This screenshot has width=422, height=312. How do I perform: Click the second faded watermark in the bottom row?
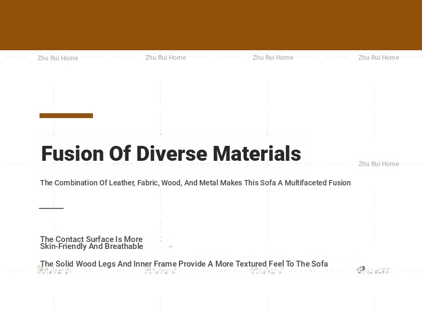click(x=160, y=271)
